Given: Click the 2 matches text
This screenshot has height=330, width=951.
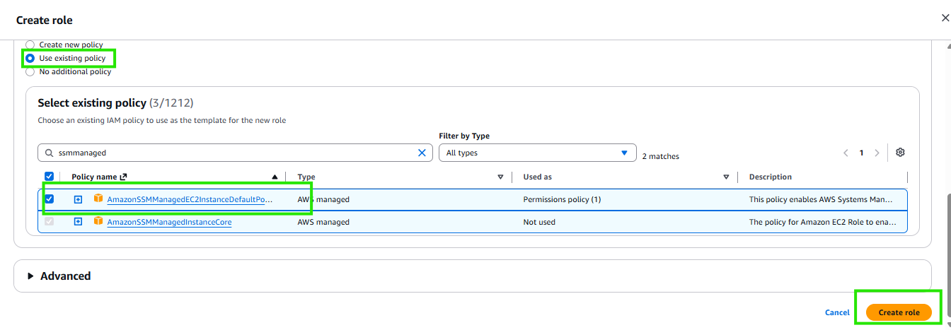Looking at the screenshot, I should (661, 156).
